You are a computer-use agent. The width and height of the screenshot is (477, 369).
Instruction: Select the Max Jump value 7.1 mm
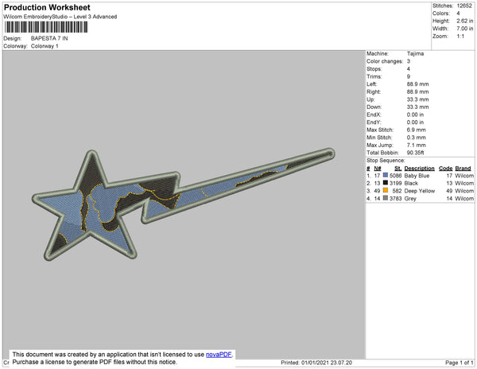416,145
